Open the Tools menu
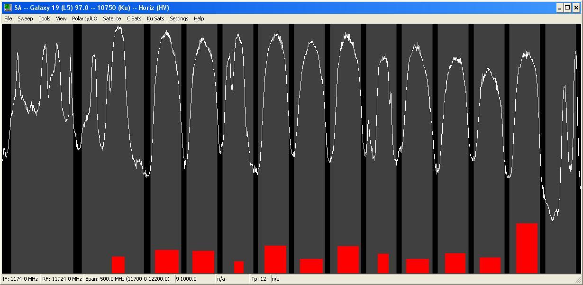 click(45, 18)
